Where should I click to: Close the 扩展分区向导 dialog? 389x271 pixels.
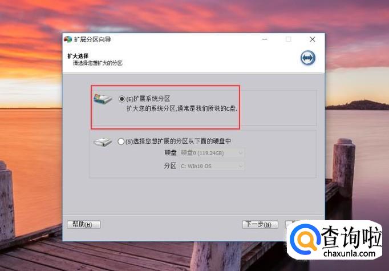313,39
